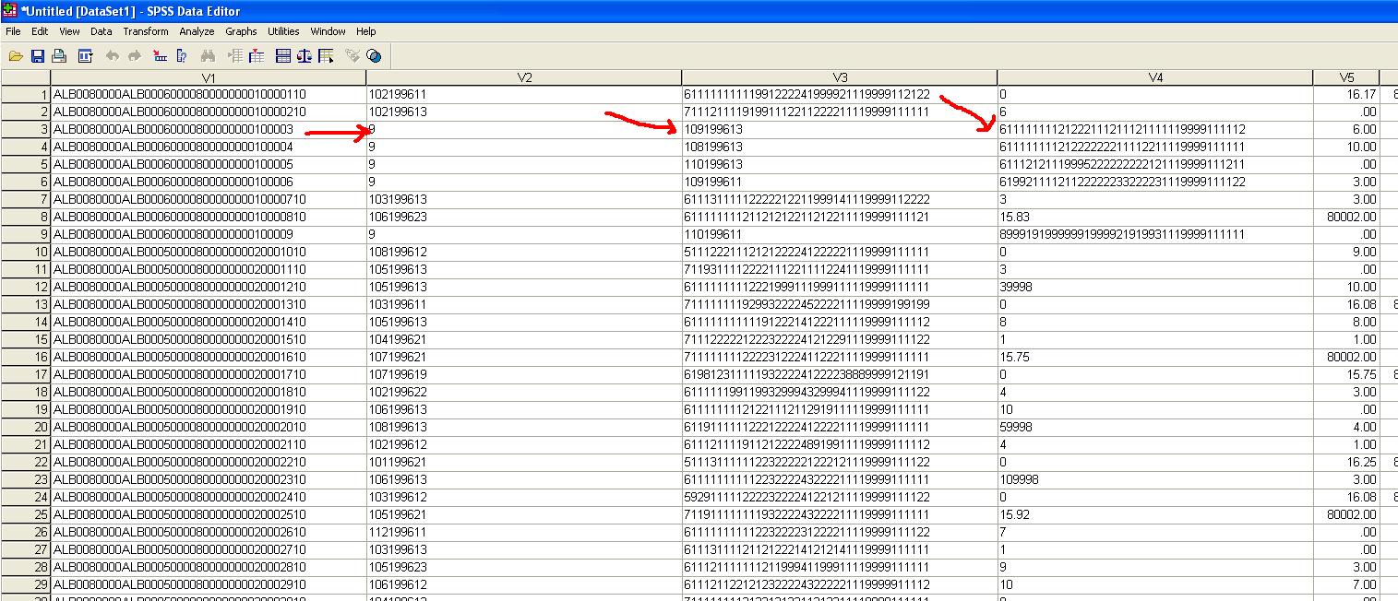Click the Weight Cases scale icon
This screenshot has width=1398, height=601.
(305, 56)
